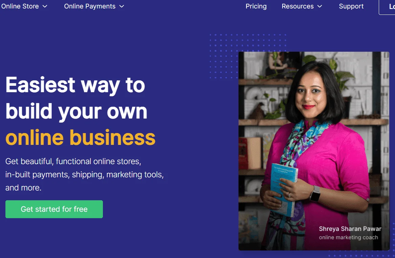Open the Online Store menu label
Viewport: 395px width, 258px height.
pyautogui.click(x=20, y=6)
